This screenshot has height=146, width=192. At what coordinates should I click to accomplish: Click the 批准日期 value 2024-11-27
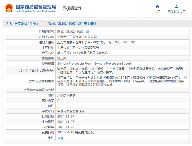(66, 116)
